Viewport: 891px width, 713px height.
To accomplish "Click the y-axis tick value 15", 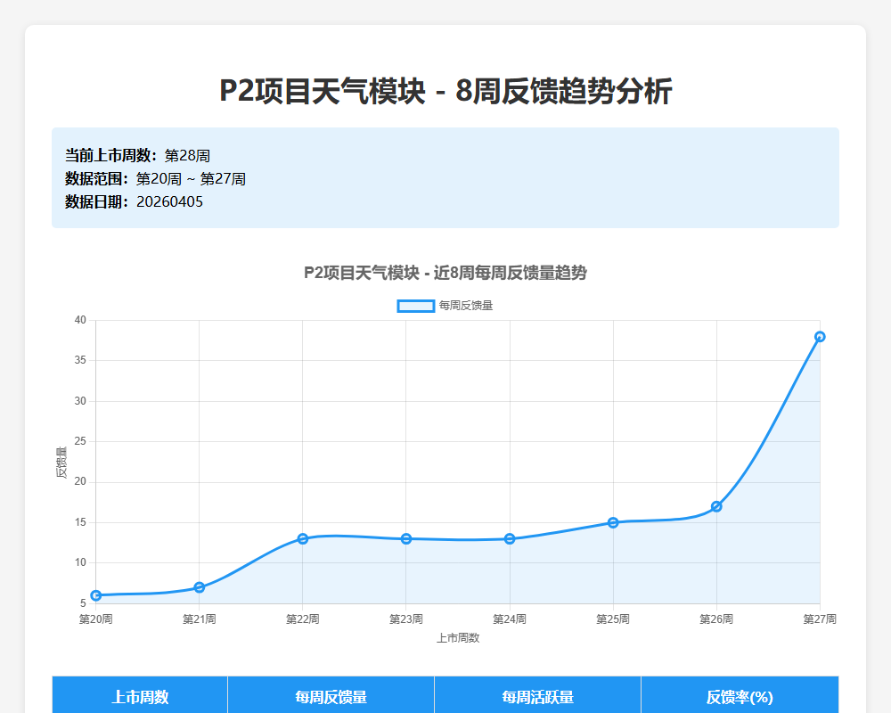I will click(80, 522).
